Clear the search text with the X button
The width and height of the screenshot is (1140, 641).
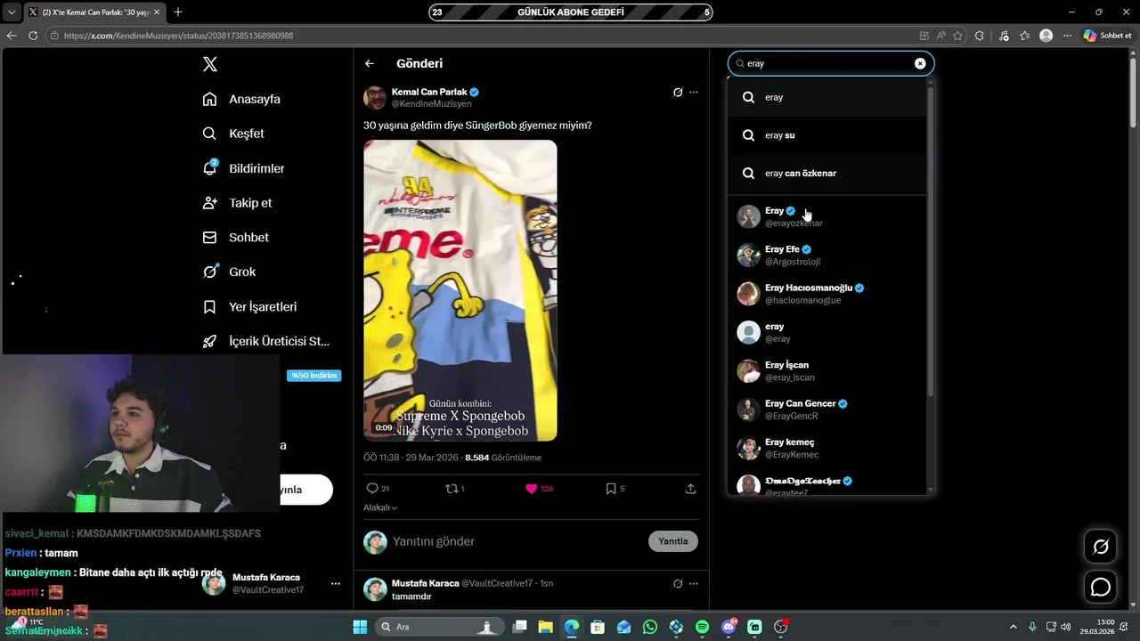920,63
